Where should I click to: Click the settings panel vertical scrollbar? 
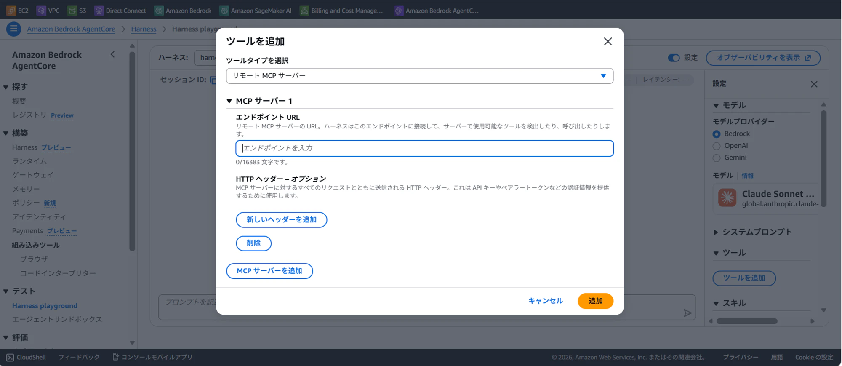pos(823,159)
